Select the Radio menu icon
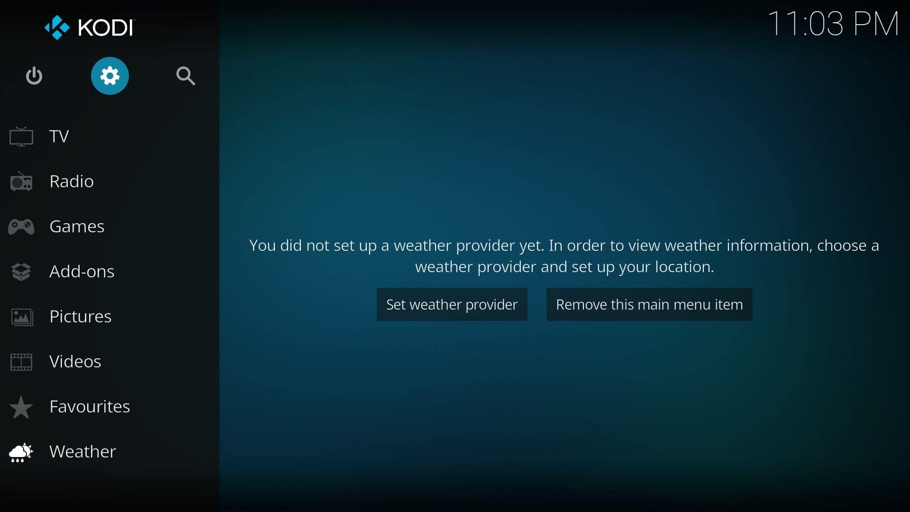Screen dimensions: 910x512 pos(22,181)
